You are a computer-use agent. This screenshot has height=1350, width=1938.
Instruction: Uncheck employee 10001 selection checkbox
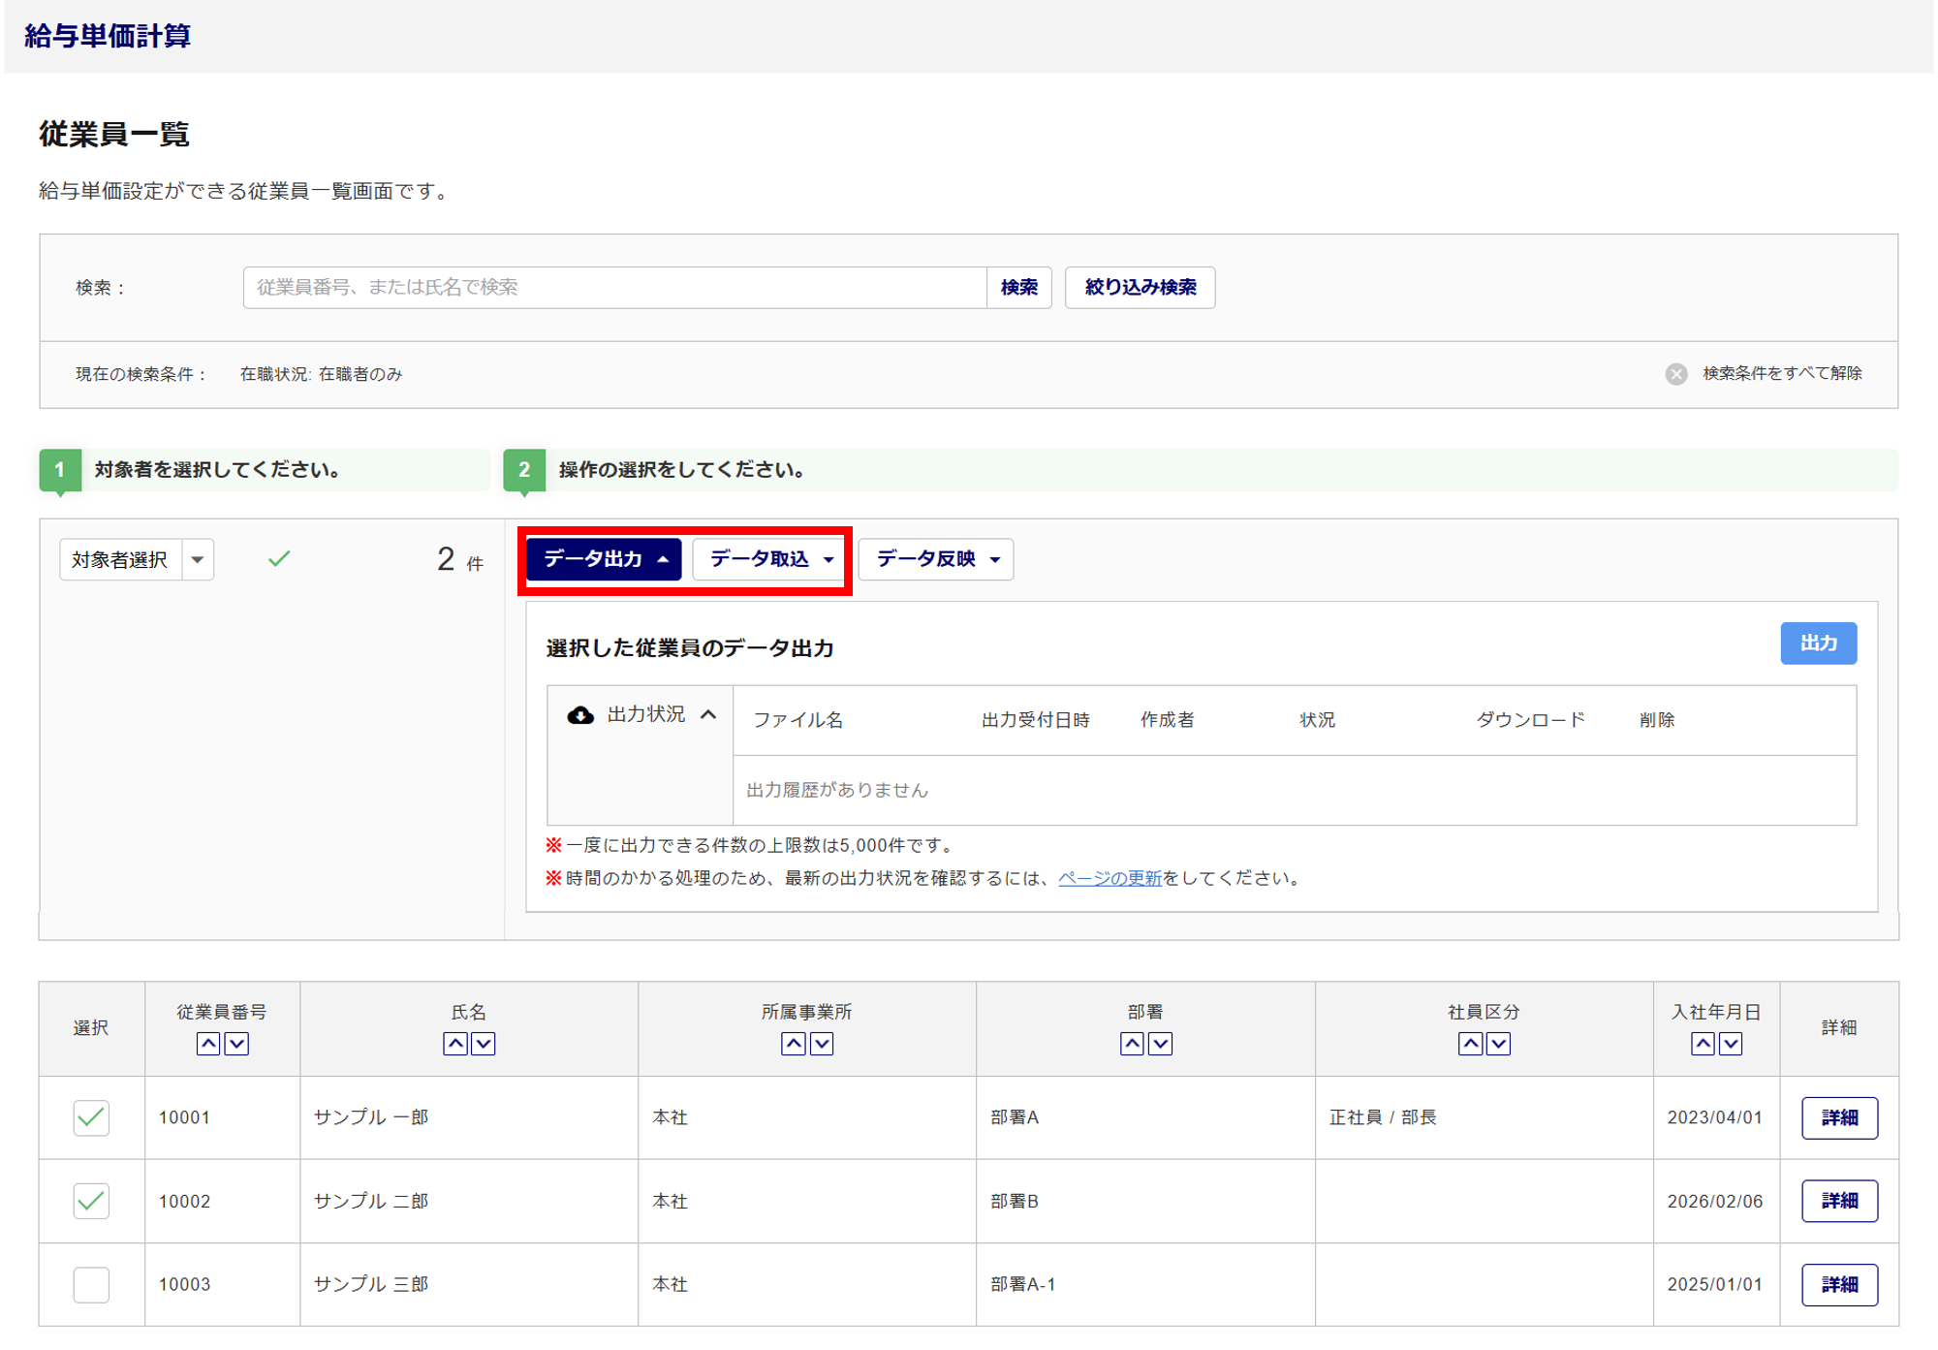coord(91,1117)
